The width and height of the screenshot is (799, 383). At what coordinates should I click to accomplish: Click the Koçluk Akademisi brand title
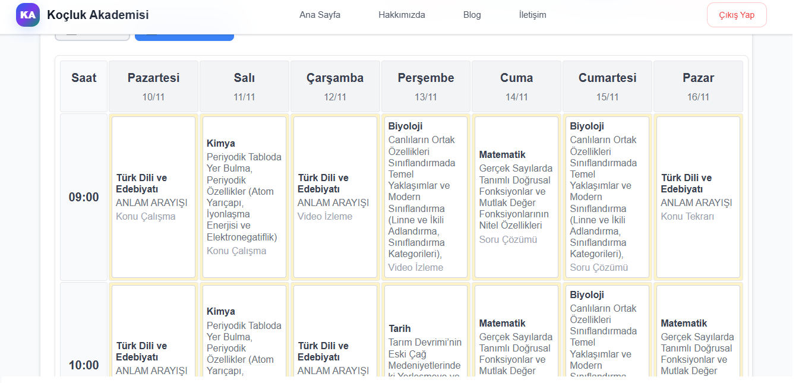(98, 15)
